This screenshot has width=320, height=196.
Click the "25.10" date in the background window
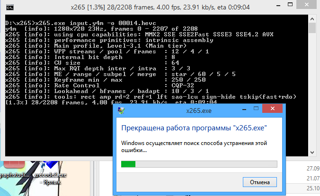coord(313,188)
